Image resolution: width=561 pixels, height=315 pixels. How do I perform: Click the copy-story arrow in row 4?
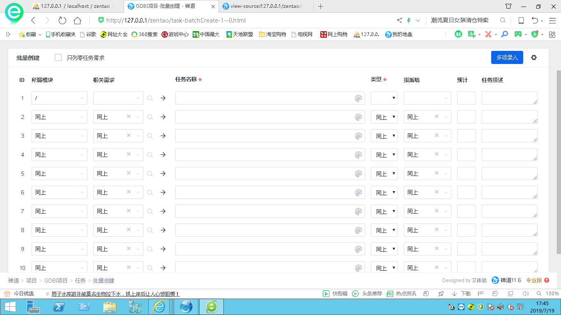click(163, 155)
